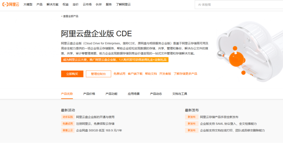Image resolution: width=283 pixels, height=149 pixels.
Task: Open 注册阿里云，免费领取云存储 activity
Action: pos(95,124)
